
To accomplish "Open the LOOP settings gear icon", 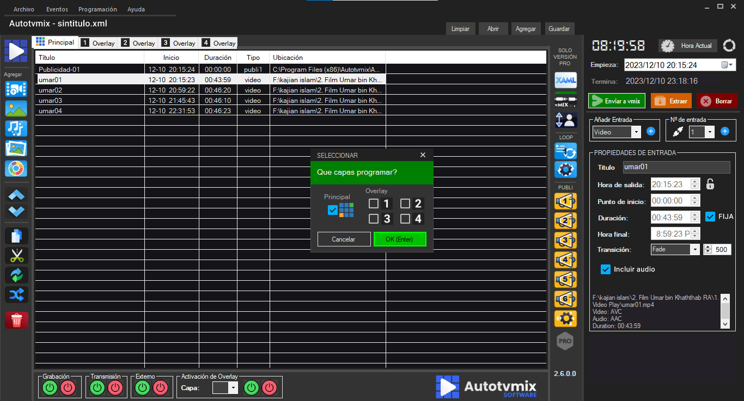I will point(565,169).
